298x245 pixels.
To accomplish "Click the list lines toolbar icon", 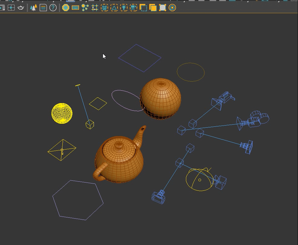I will [43, 8].
